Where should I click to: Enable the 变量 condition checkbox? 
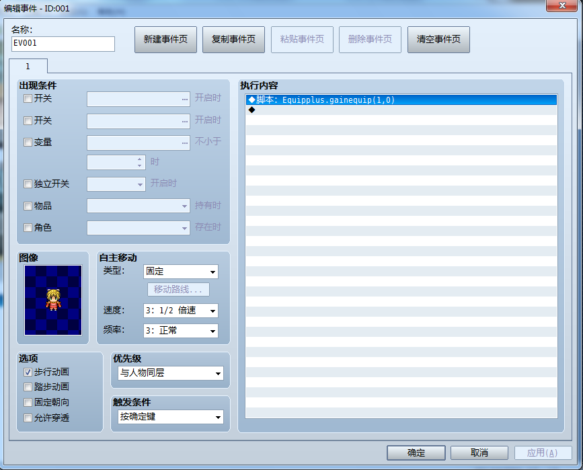[x=28, y=143]
